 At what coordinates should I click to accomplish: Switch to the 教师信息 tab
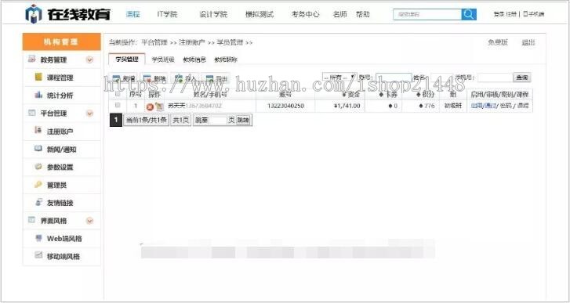(194, 60)
